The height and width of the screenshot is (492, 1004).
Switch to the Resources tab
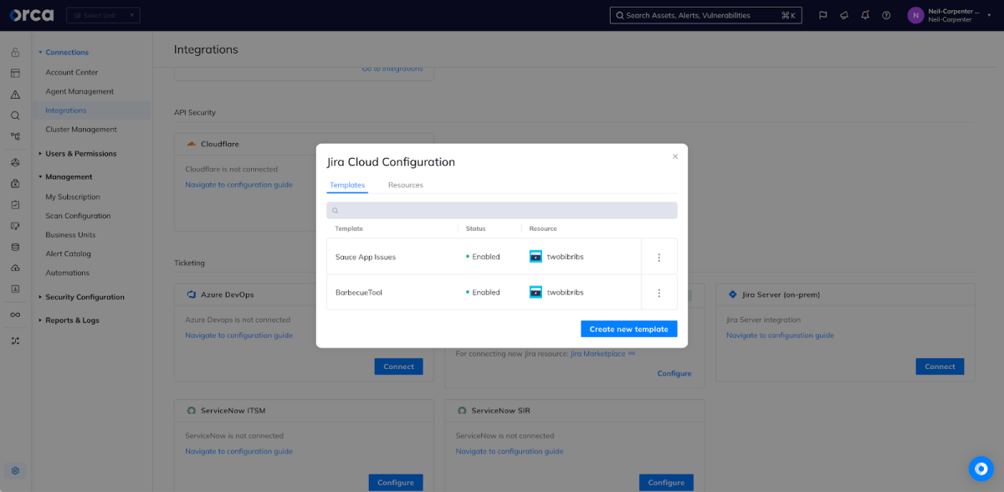406,185
